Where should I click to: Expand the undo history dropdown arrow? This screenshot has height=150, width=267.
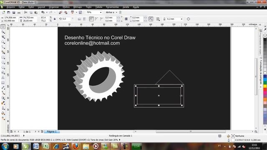pyautogui.click(x=47, y=12)
